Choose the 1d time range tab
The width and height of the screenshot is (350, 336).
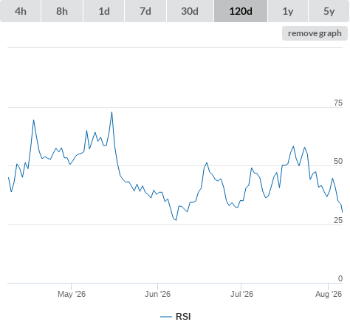tap(104, 11)
